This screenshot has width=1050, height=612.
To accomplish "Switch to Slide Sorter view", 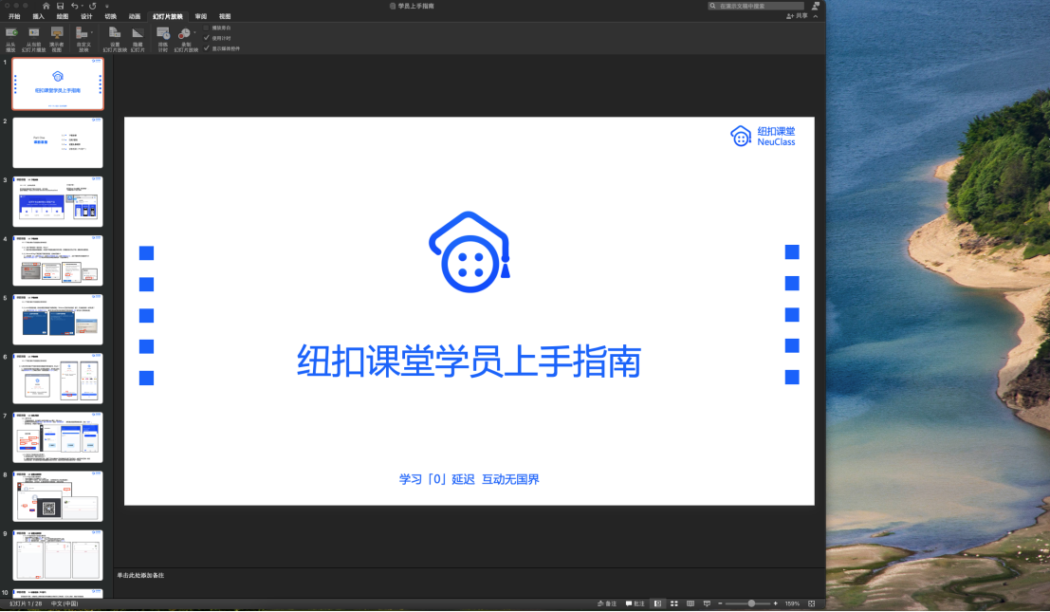I will [x=674, y=603].
